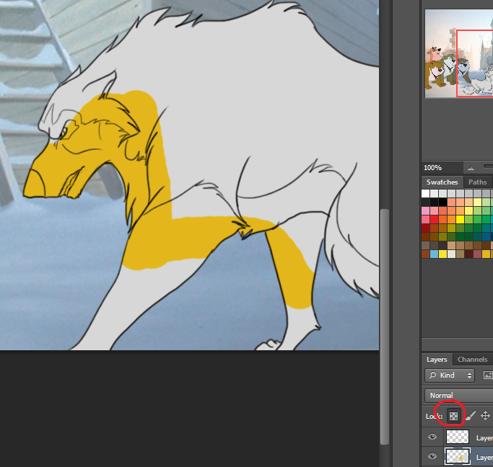Select the Layers tab
The height and width of the screenshot is (467, 493).
point(437,360)
